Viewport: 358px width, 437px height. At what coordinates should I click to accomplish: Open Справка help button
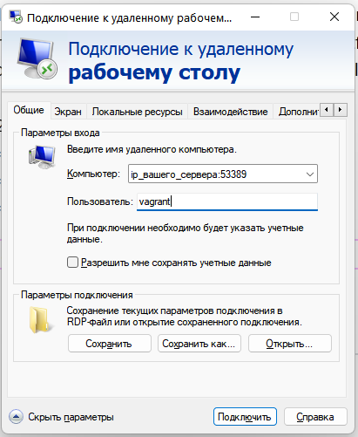click(315, 417)
